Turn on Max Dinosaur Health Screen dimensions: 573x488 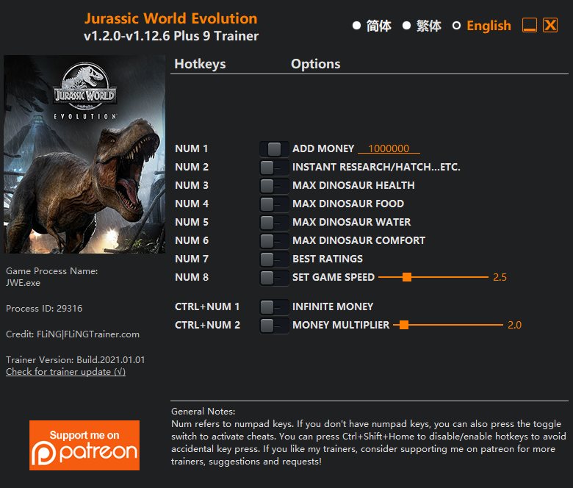tap(274, 186)
